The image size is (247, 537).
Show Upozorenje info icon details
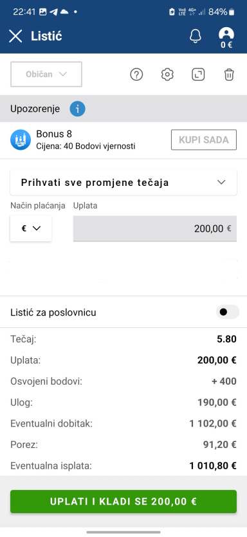(77, 109)
